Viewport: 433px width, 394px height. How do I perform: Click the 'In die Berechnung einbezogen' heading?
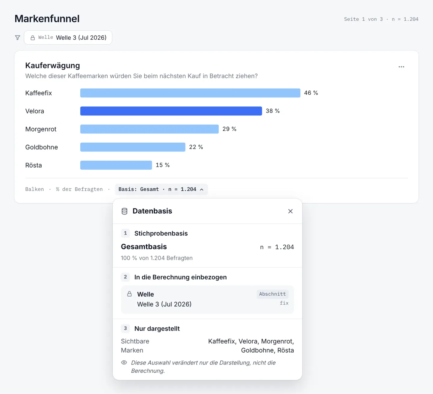pos(180,277)
